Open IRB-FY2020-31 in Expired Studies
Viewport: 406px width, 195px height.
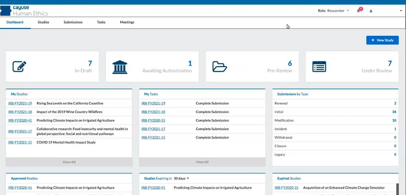(286, 188)
